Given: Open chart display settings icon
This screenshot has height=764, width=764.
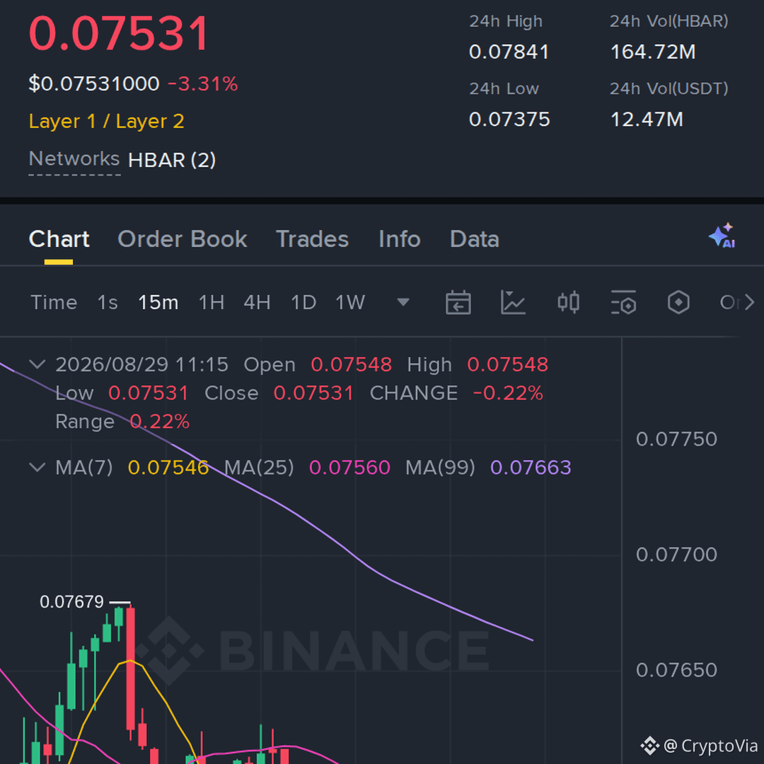Looking at the screenshot, I should pyautogui.click(x=624, y=303).
